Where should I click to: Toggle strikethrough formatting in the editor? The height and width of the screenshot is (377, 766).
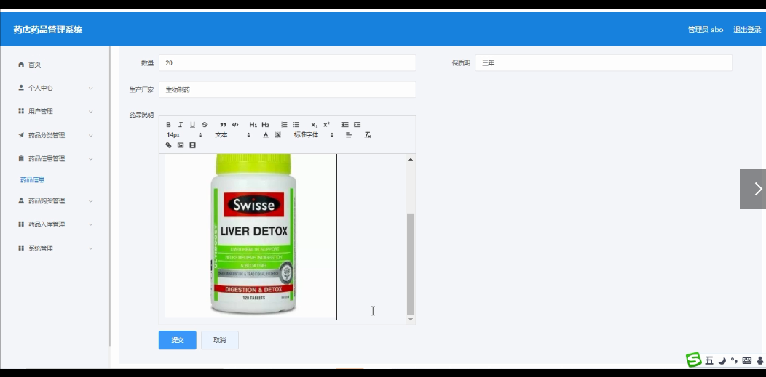[x=205, y=125]
